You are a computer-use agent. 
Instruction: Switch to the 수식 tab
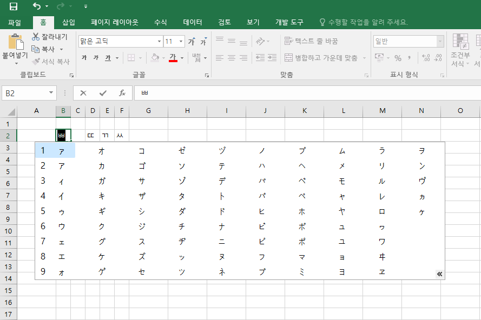(160, 22)
